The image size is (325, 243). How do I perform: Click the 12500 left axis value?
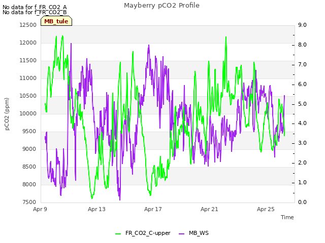[28, 25]
